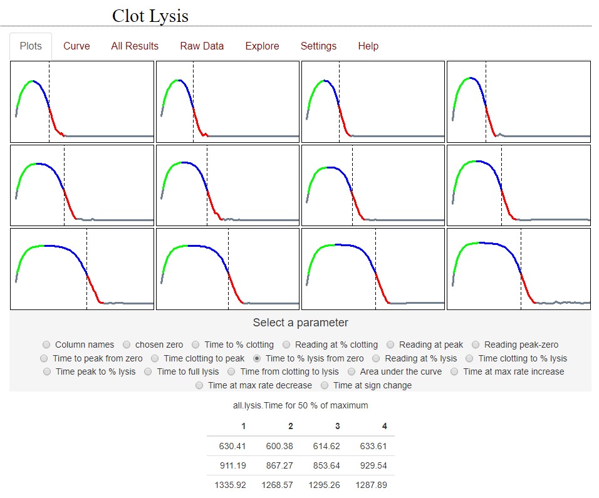599x498 pixels.
Task: Choose the Time to % clotting parameter
Action: (x=195, y=345)
